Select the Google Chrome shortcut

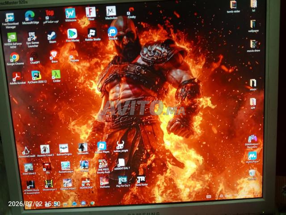[x=15, y=57]
